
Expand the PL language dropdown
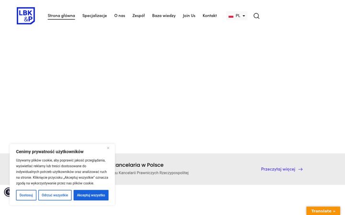(237, 16)
